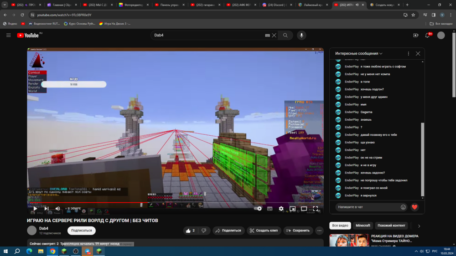The image size is (456, 256).
Task: Open more actions menu beside Сохранить
Action: [x=319, y=231]
